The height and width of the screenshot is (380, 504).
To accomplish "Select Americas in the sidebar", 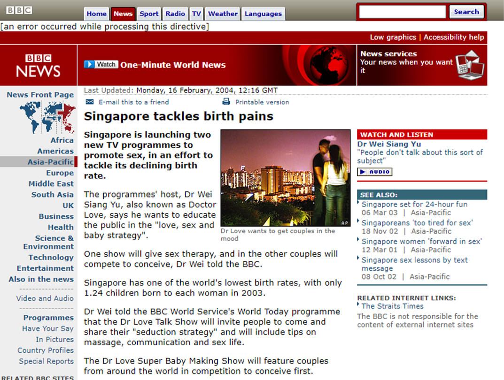I will click(55, 151).
